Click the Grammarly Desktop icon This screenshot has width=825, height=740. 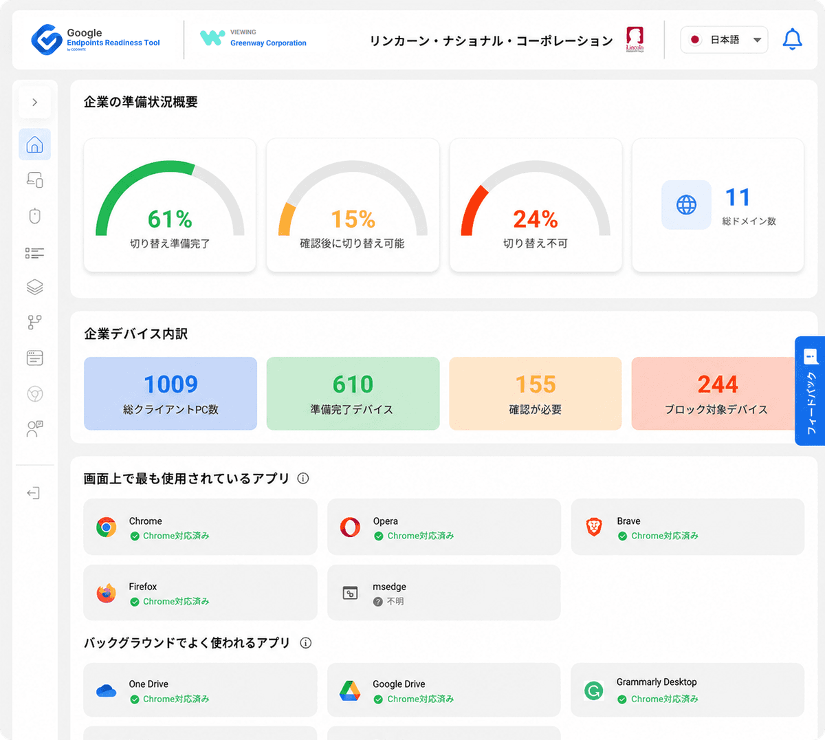594,690
